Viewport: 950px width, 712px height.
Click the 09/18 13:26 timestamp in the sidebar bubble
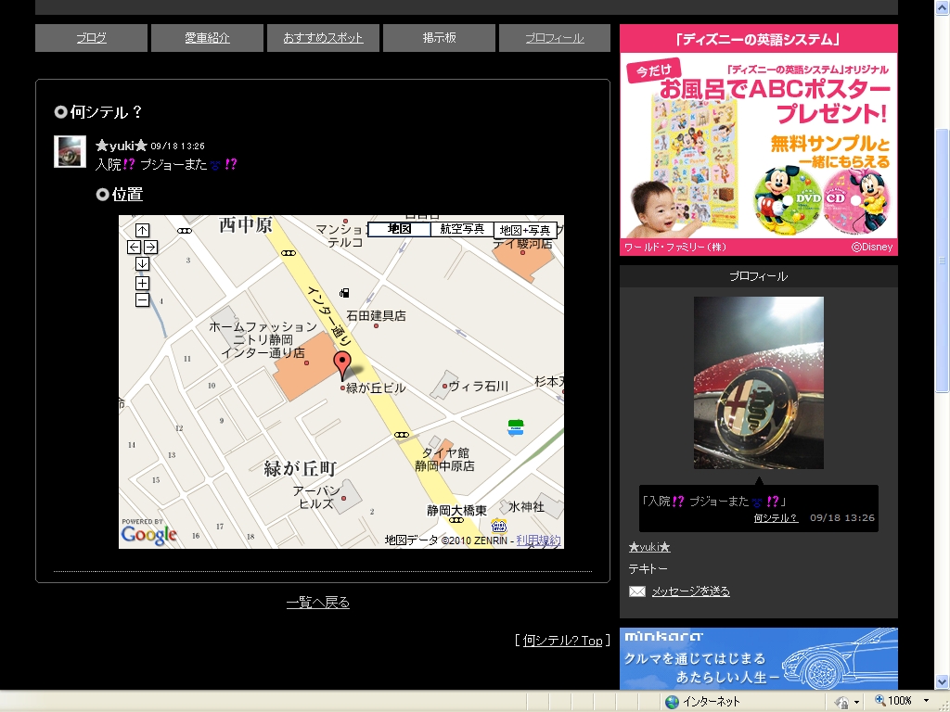point(842,517)
